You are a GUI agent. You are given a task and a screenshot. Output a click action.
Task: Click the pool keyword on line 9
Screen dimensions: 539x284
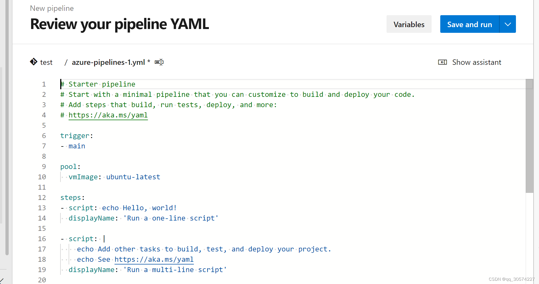(68, 167)
